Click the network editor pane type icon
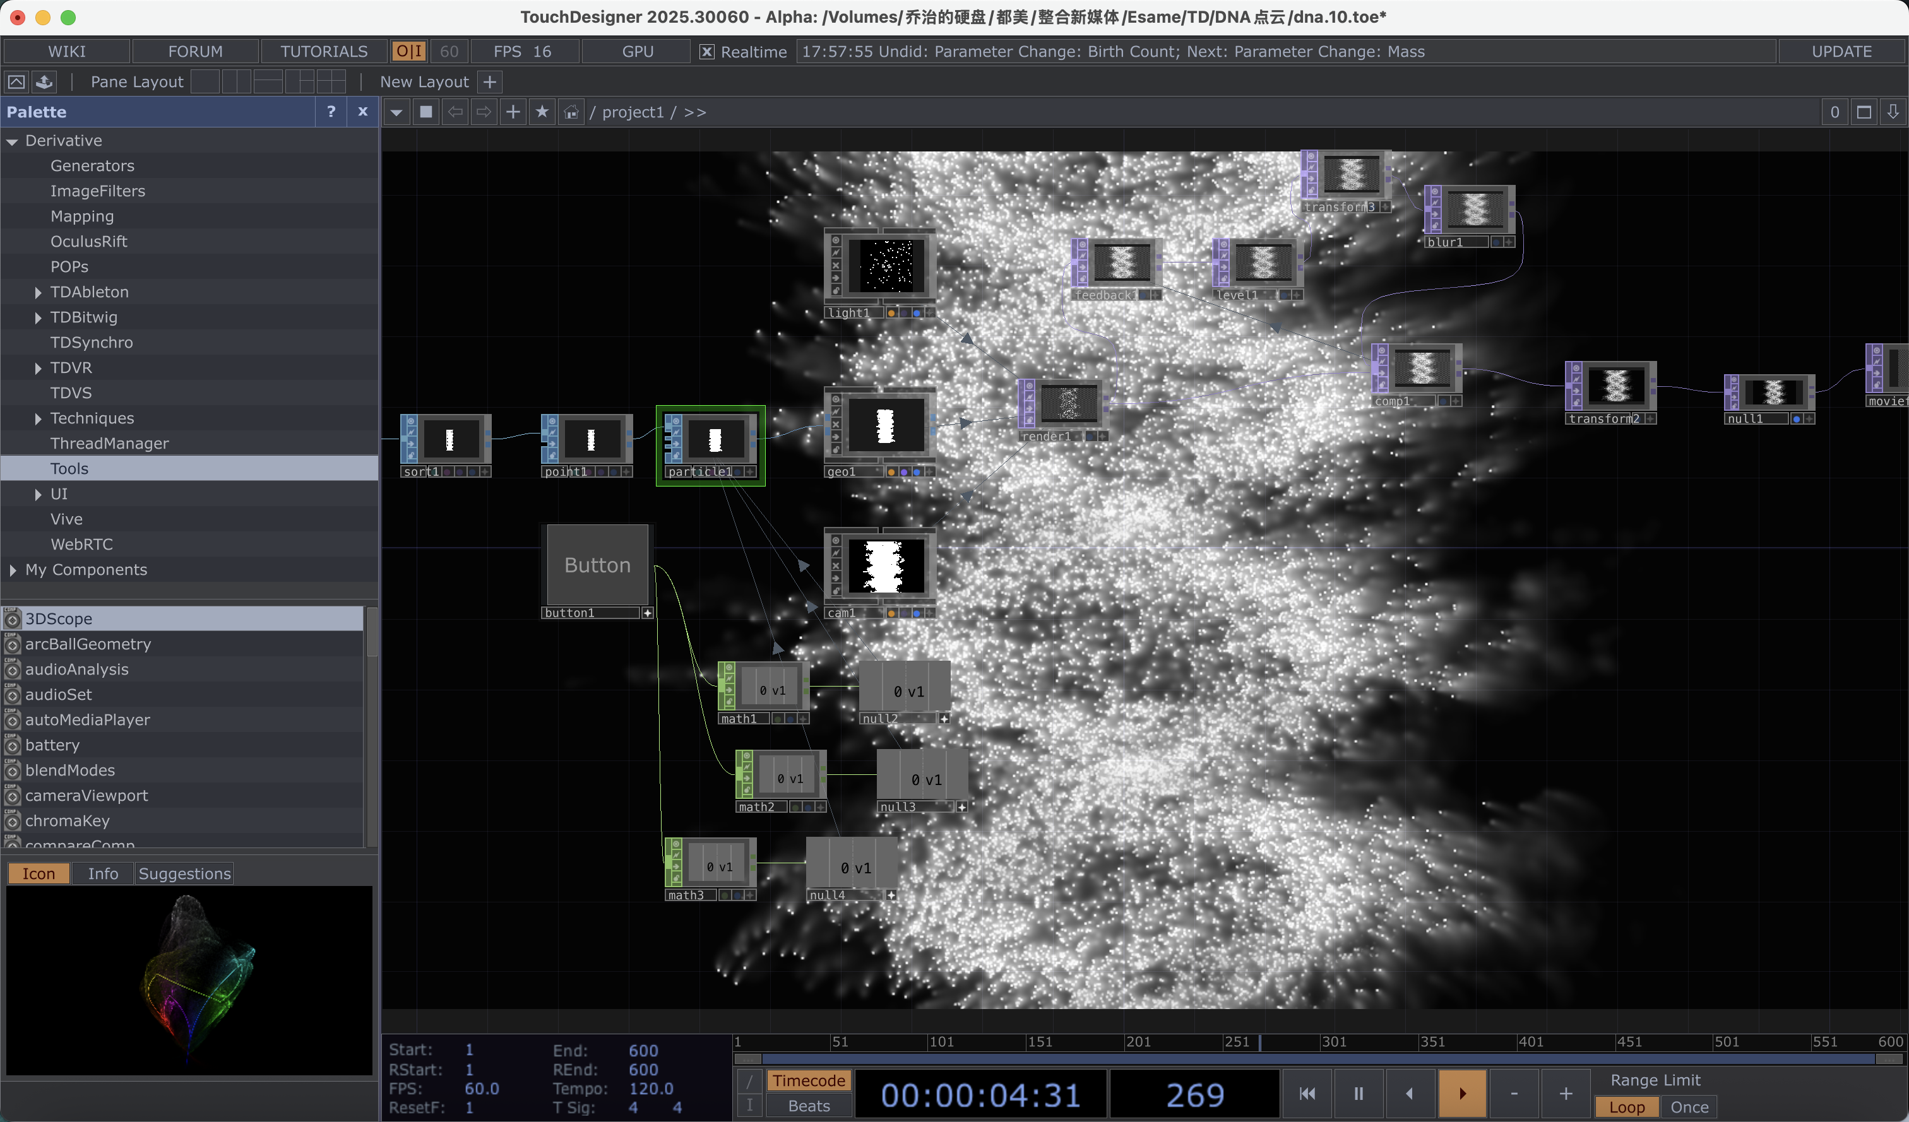 [x=427, y=112]
